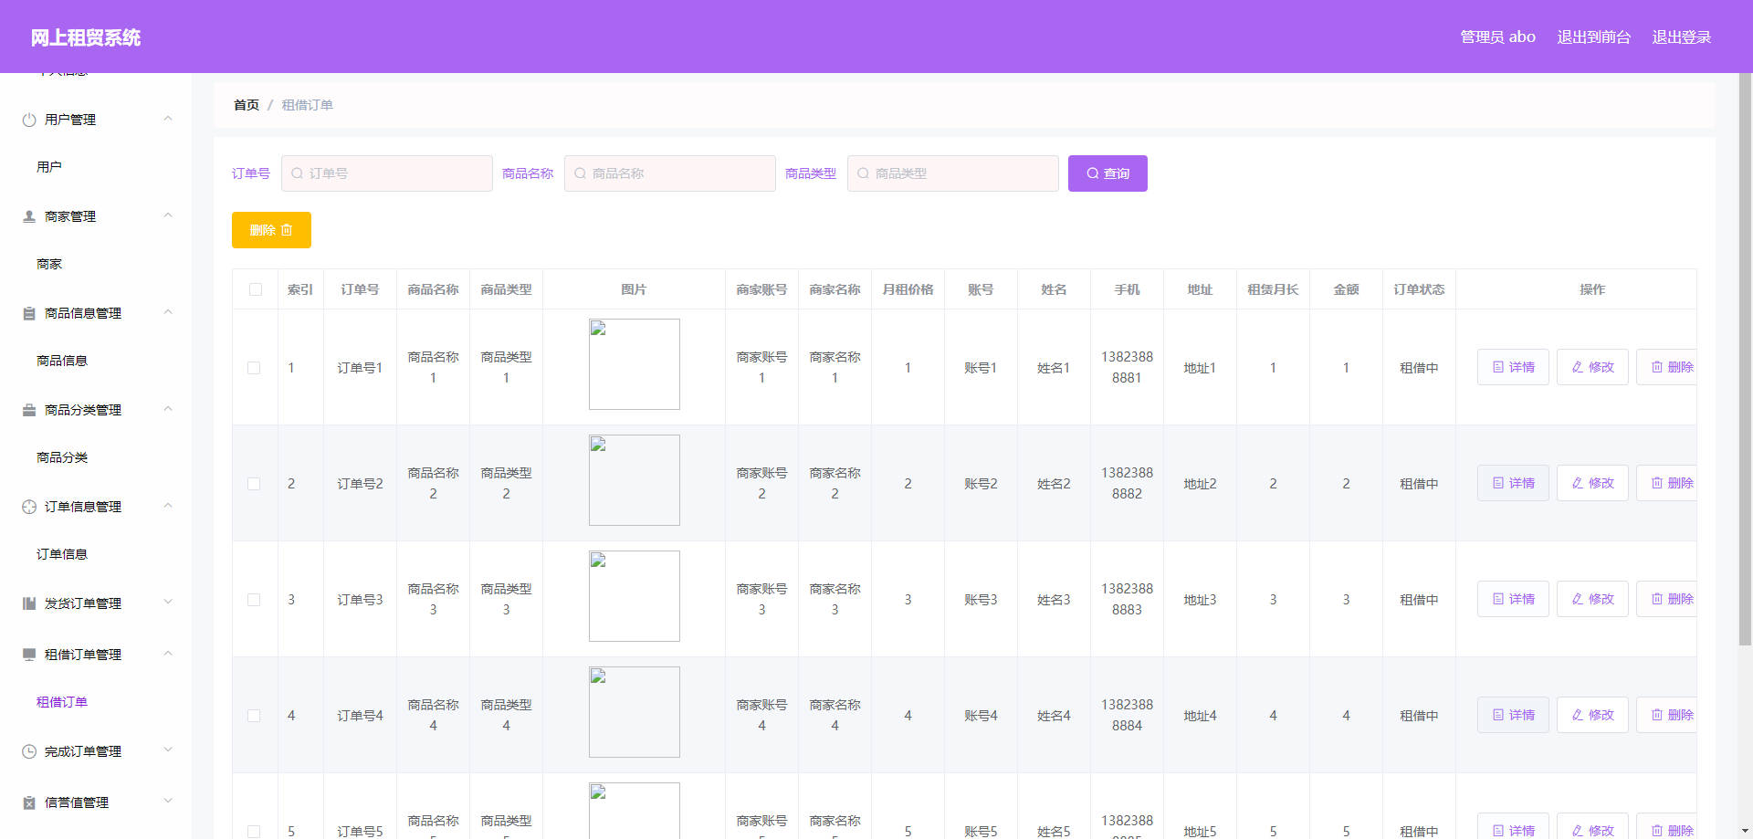
Task: Click the 商品分类管理 briefcase icon
Action: 29,410
